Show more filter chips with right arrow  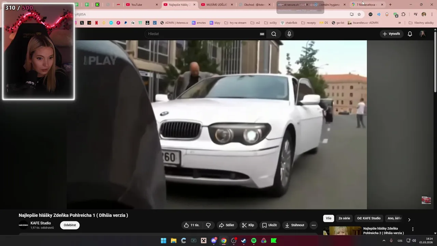point(409,220)
